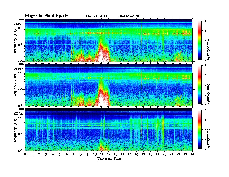Click hour tick label '20' on time axis
229x177 pixels.
pyautogui.click(x=165, y=154)
